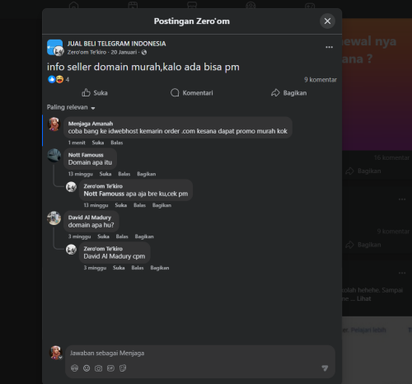This screenshot has width=412, height=384.
Task: Open the 9 komentar count
Action: point(321,80)
